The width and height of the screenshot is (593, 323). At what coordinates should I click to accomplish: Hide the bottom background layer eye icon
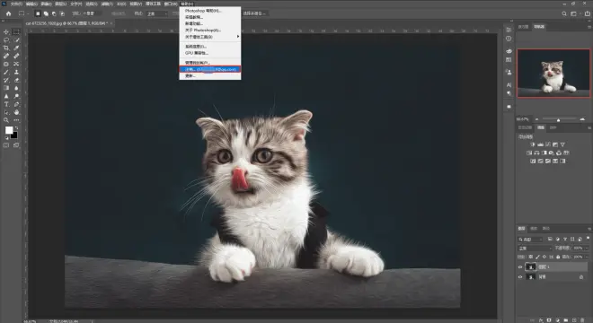point(520,277)
